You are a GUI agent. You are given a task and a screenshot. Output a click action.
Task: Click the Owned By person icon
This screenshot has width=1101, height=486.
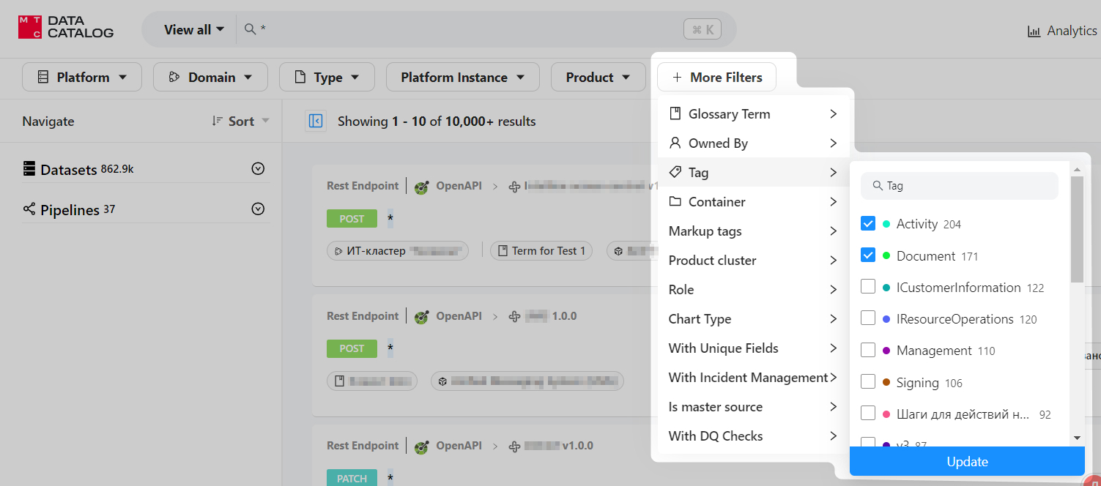[675, 143]
